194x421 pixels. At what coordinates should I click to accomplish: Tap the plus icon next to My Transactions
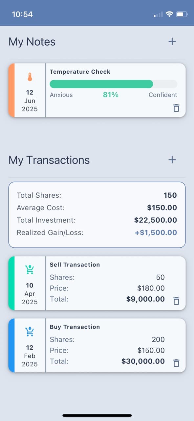172,160
